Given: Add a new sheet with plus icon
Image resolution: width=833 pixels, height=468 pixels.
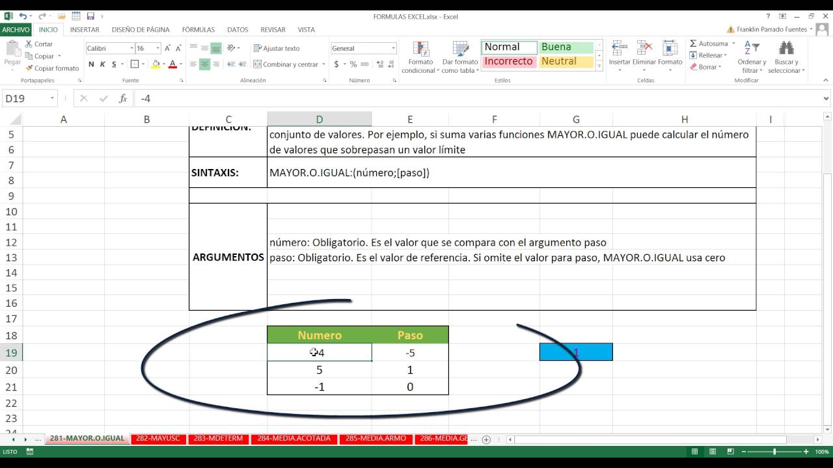Looking at the screenshot, I should (x=486, y=439).
